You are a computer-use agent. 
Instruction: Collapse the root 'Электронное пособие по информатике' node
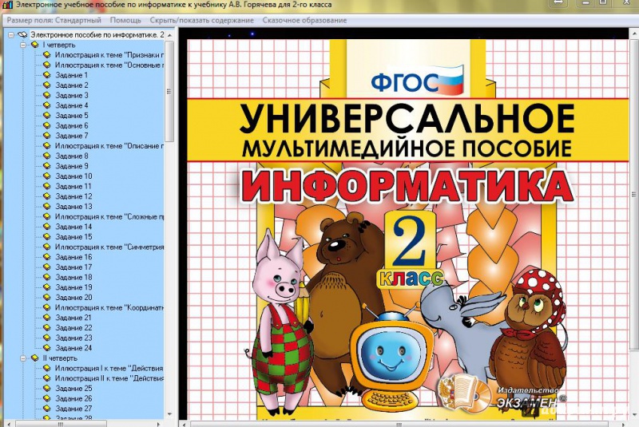11,35
